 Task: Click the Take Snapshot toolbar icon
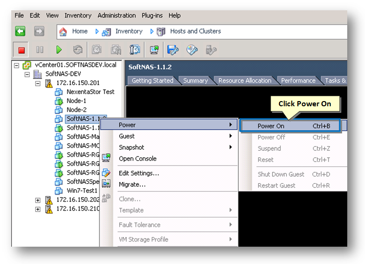pos(97,50)
